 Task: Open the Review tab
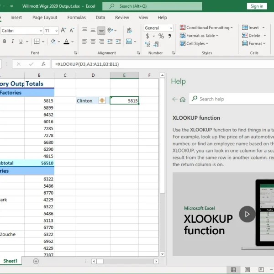(122, 17)
